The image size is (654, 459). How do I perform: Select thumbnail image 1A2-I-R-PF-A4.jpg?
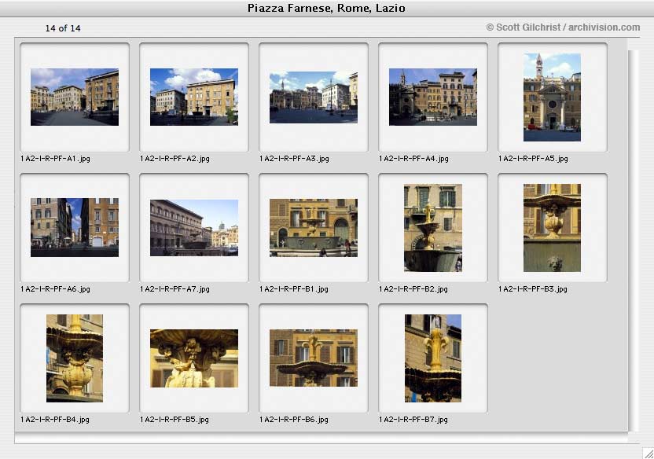point(433,97)
